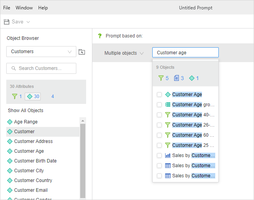Tick the Customer Age group checkbox

(x=159, y=105)
